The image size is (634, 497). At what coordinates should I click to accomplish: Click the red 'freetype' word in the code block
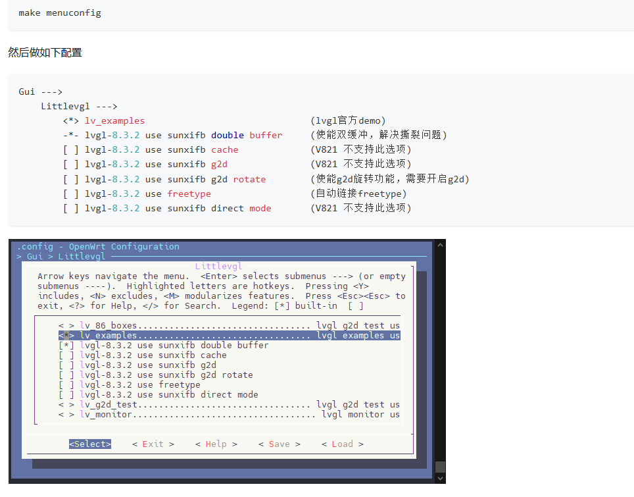pyautogui.click(x=189, y=194)
